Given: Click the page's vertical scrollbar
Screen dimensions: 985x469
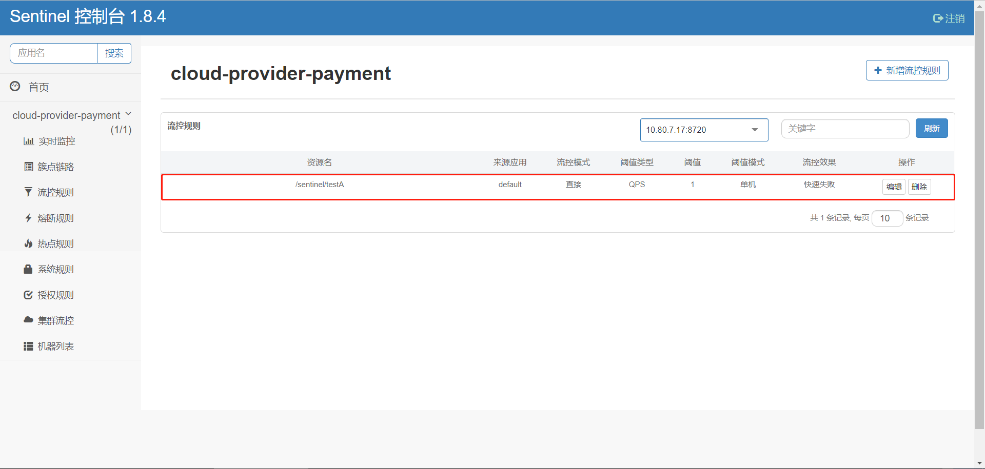Looking at the screenshot, I should pyautogui.click(x=979, y=220).
